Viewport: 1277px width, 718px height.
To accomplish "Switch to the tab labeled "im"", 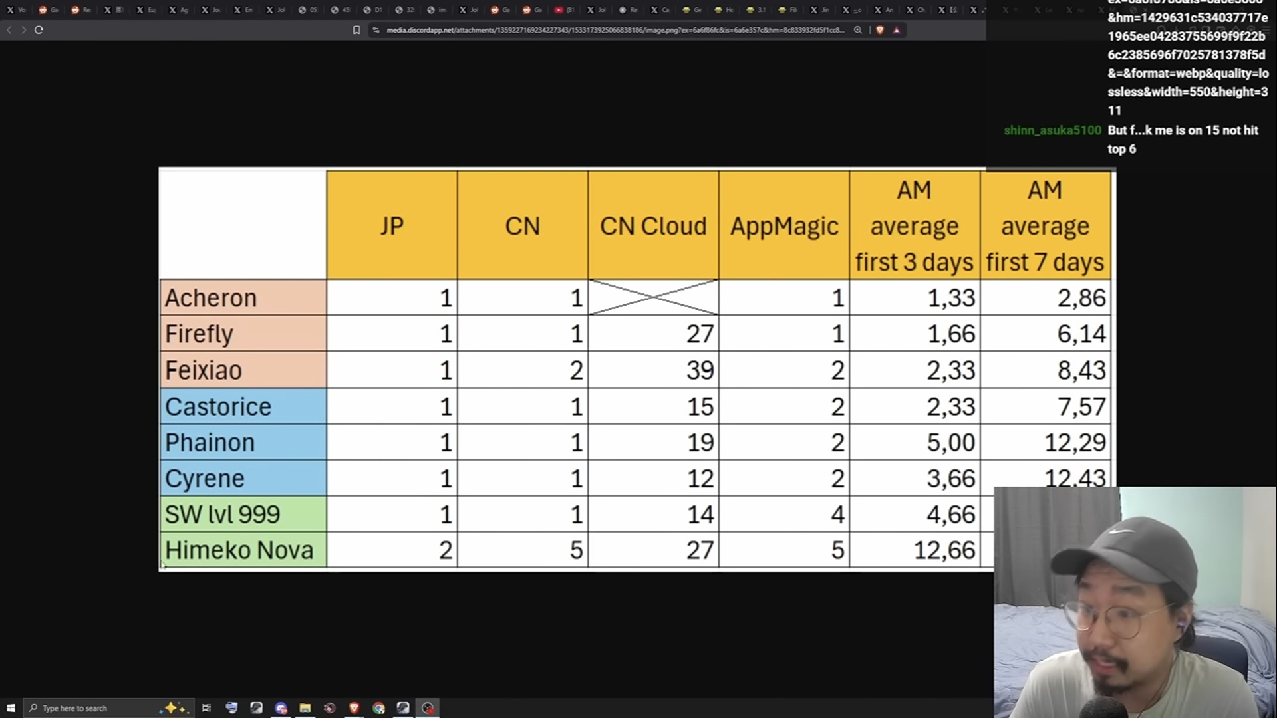I will [x=436, y=10].
